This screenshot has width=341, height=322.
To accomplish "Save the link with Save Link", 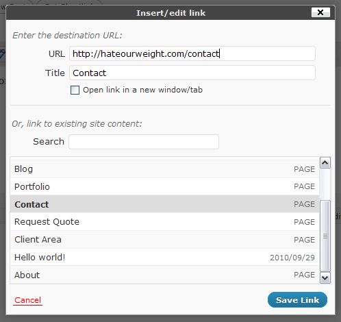I will [297, 300].
